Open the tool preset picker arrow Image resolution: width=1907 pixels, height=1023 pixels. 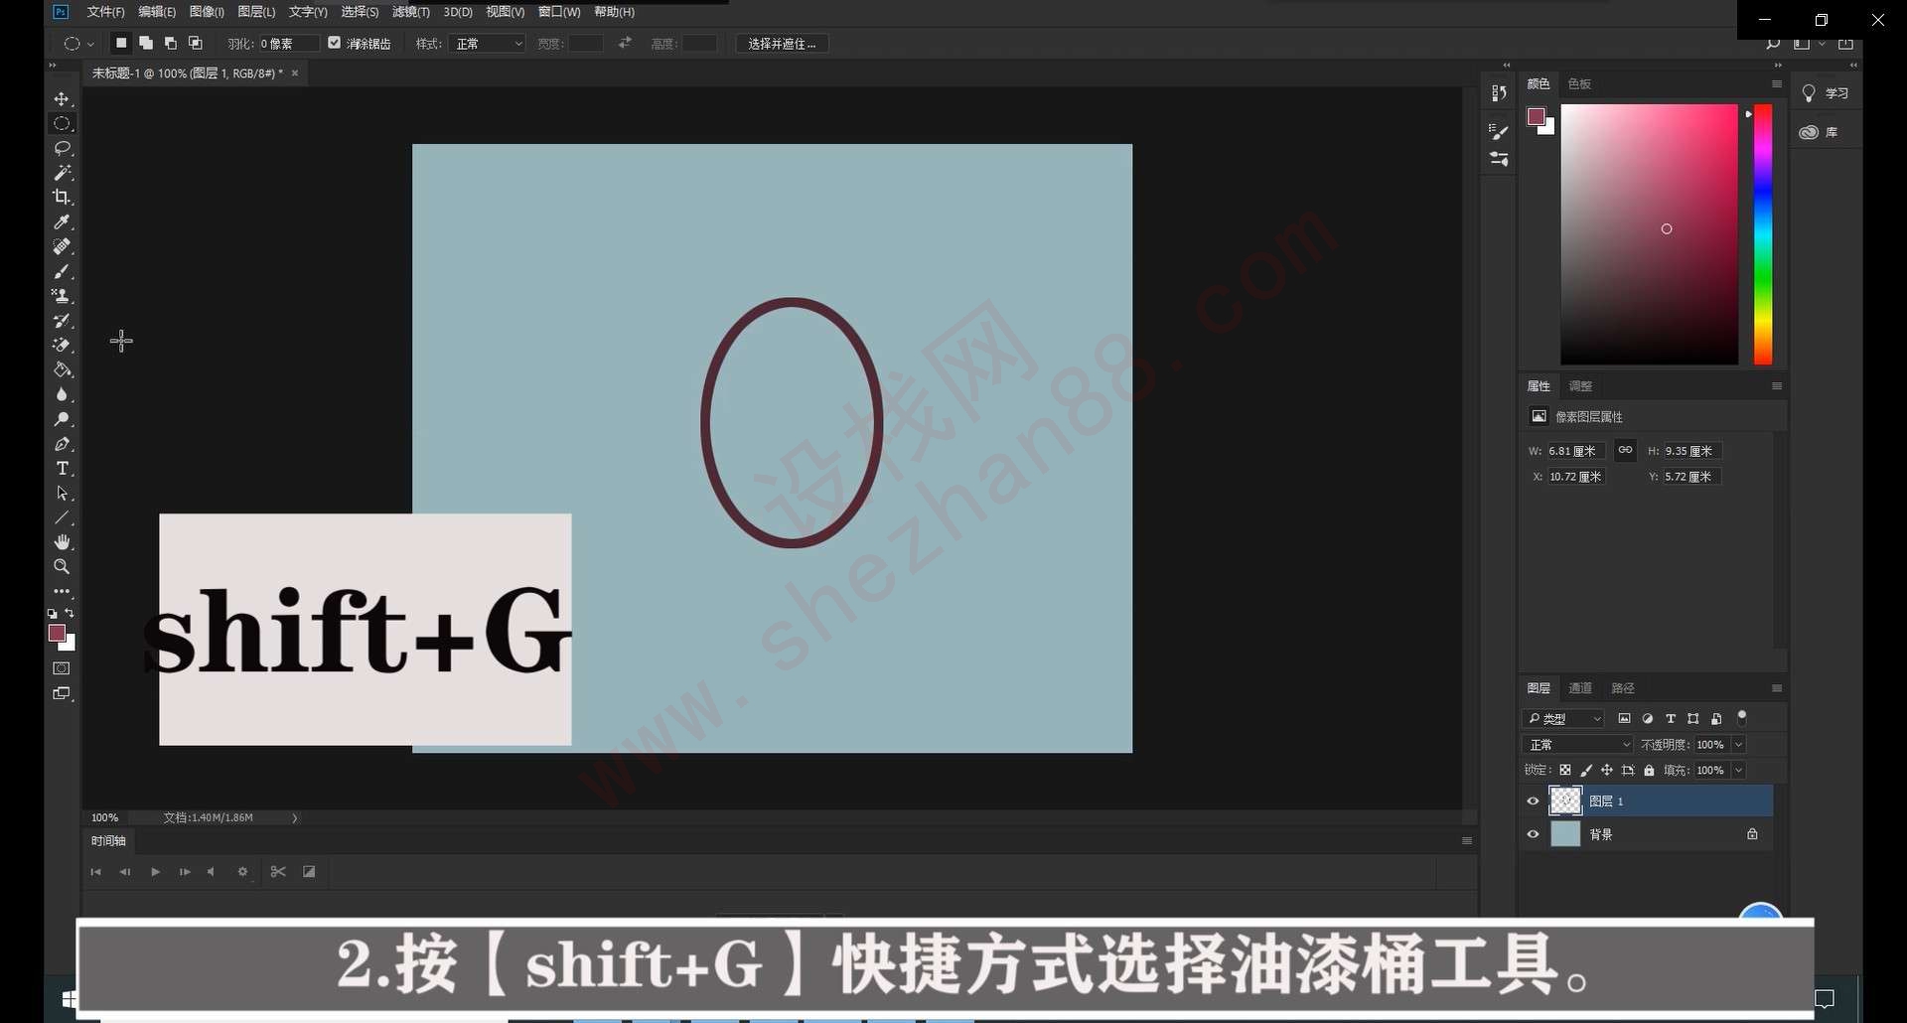(90, 44)
